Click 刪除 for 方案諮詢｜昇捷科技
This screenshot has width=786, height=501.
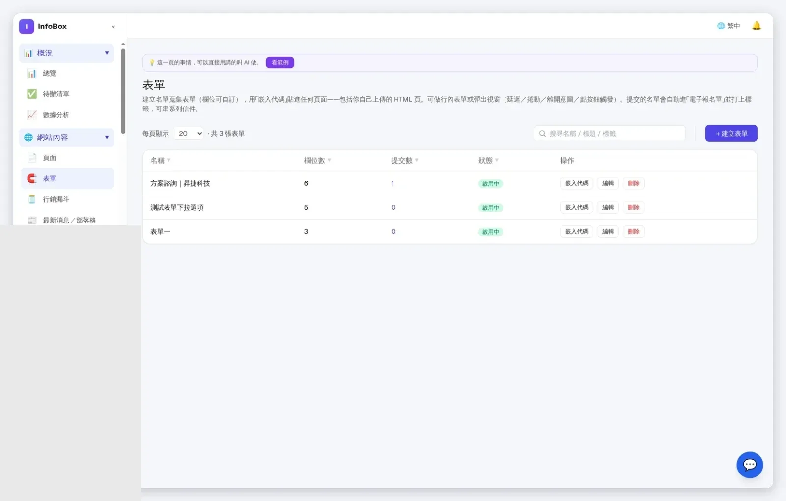[x=634, y=183]
